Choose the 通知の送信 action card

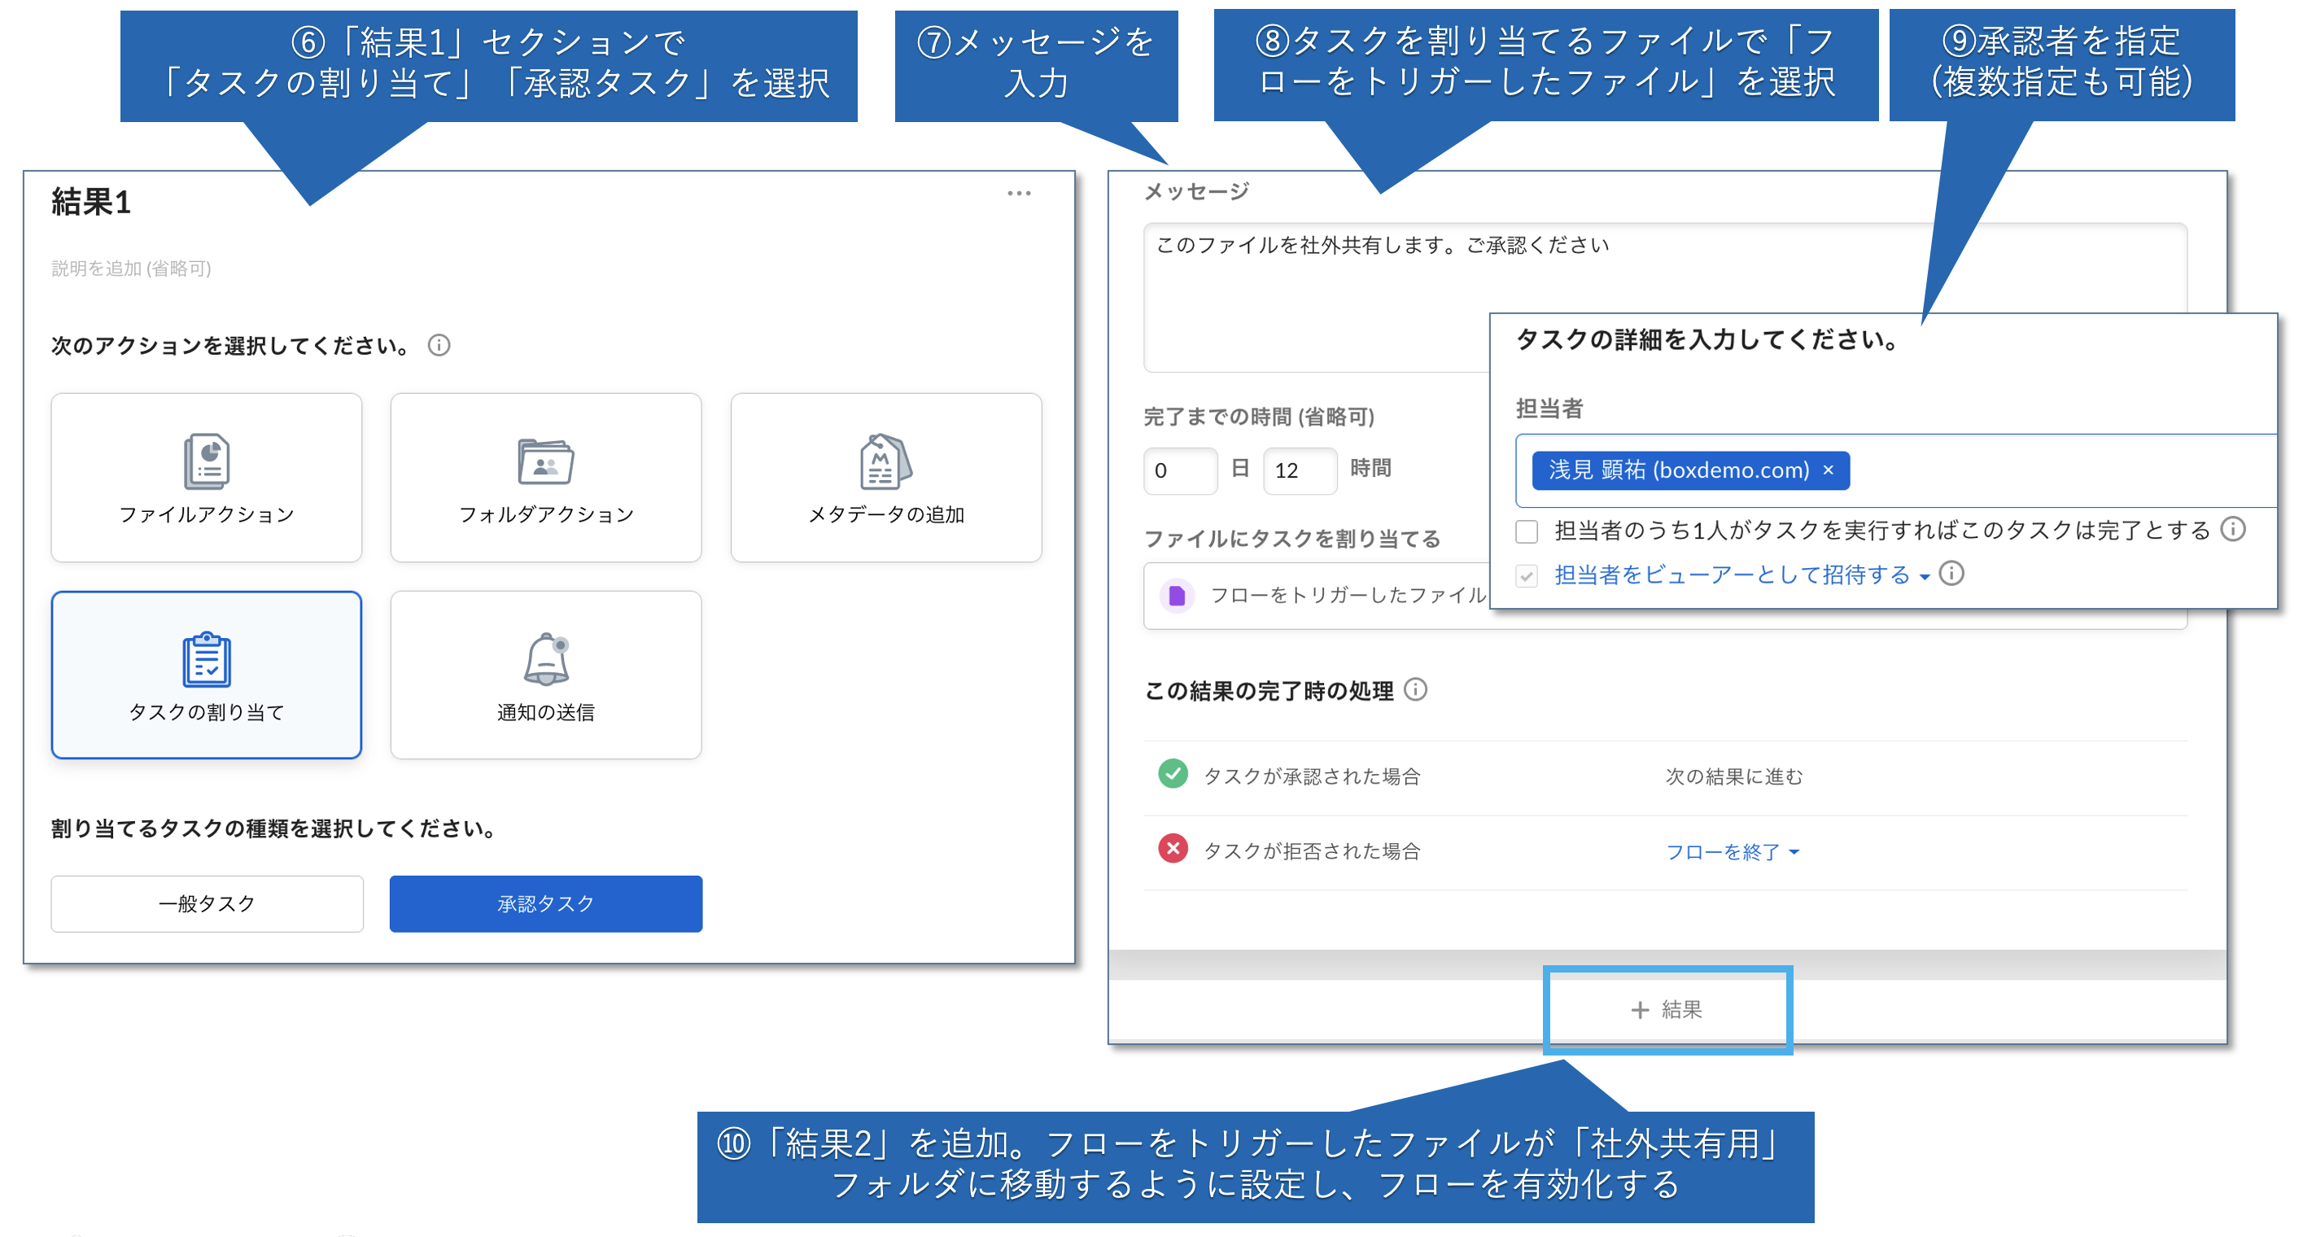click(546, 675)
